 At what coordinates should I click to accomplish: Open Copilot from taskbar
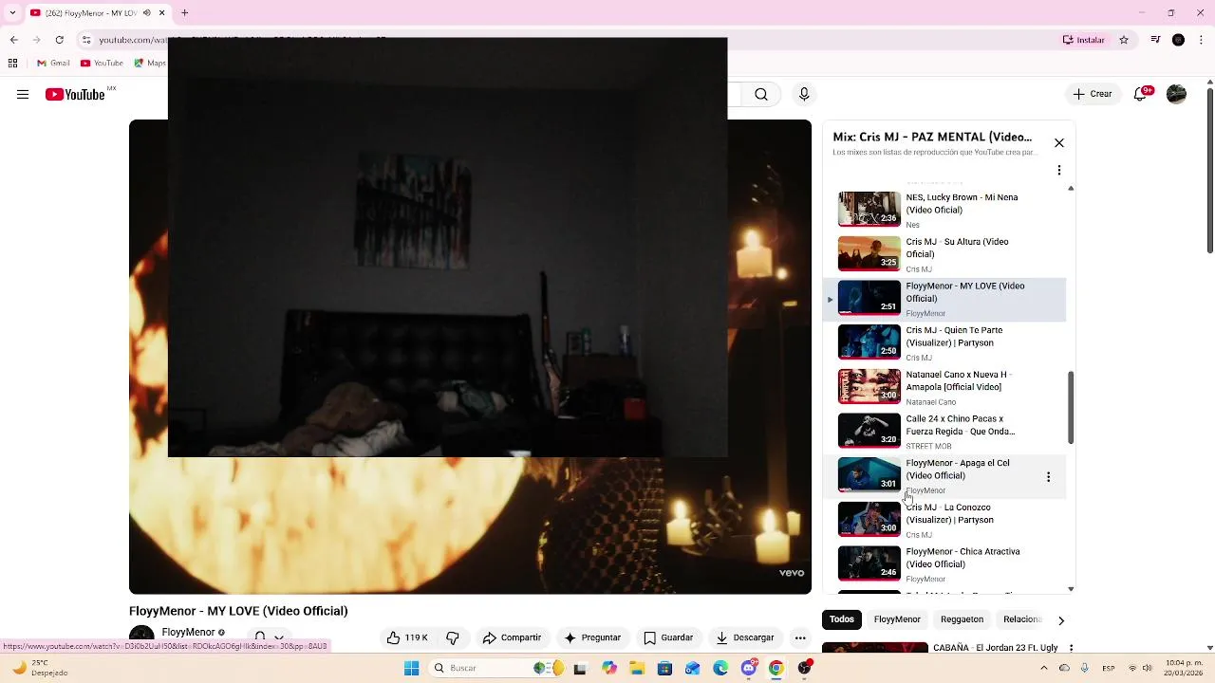click(x=608, y=669)
